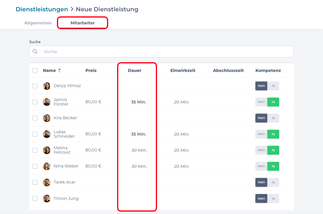Click Nina Weber's 80,00 € price

93,166
